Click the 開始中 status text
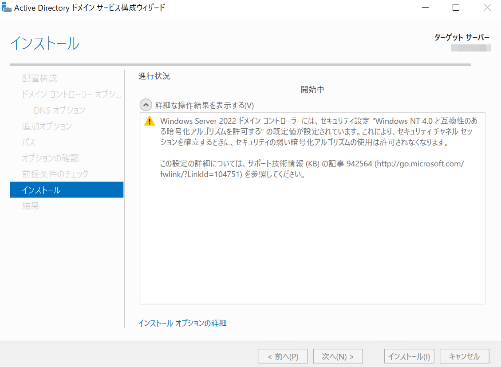Viewport: 501px width, 367px height. 312,90
